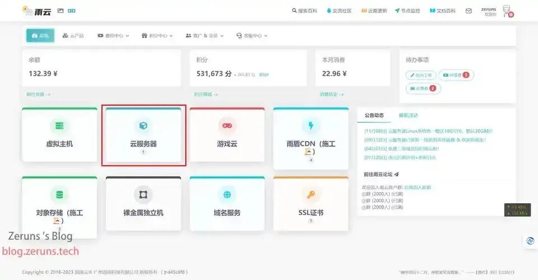Expand the 推广 & 会员 dropdown
The height and width of the screenshot is (280, 538).
tap(204, 36)
